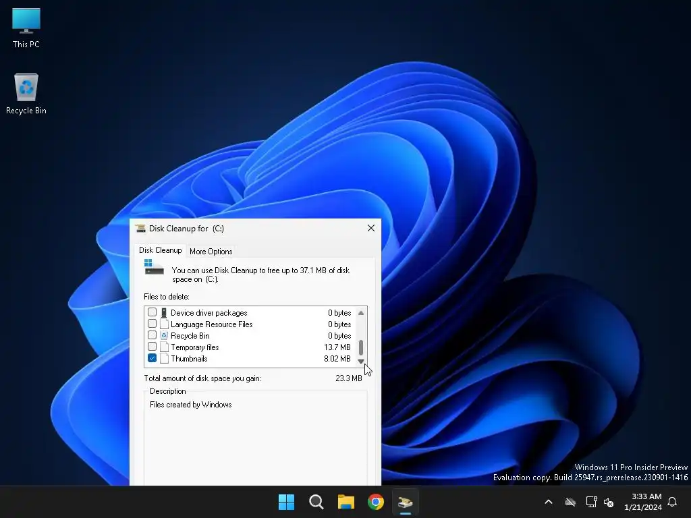Check the Device driver packages checkbox

[152, 312]
